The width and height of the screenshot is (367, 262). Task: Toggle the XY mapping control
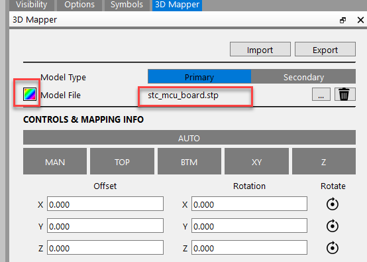256,161
